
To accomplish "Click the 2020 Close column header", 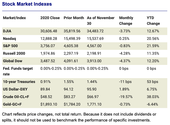I will (50, 18).
